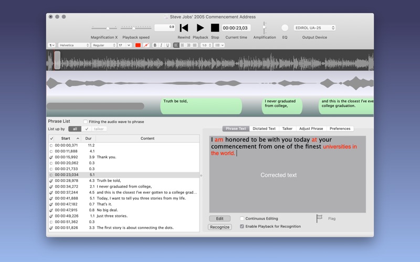Click the waveform overview position handle
420x262 pixels.
click(57, 60)
